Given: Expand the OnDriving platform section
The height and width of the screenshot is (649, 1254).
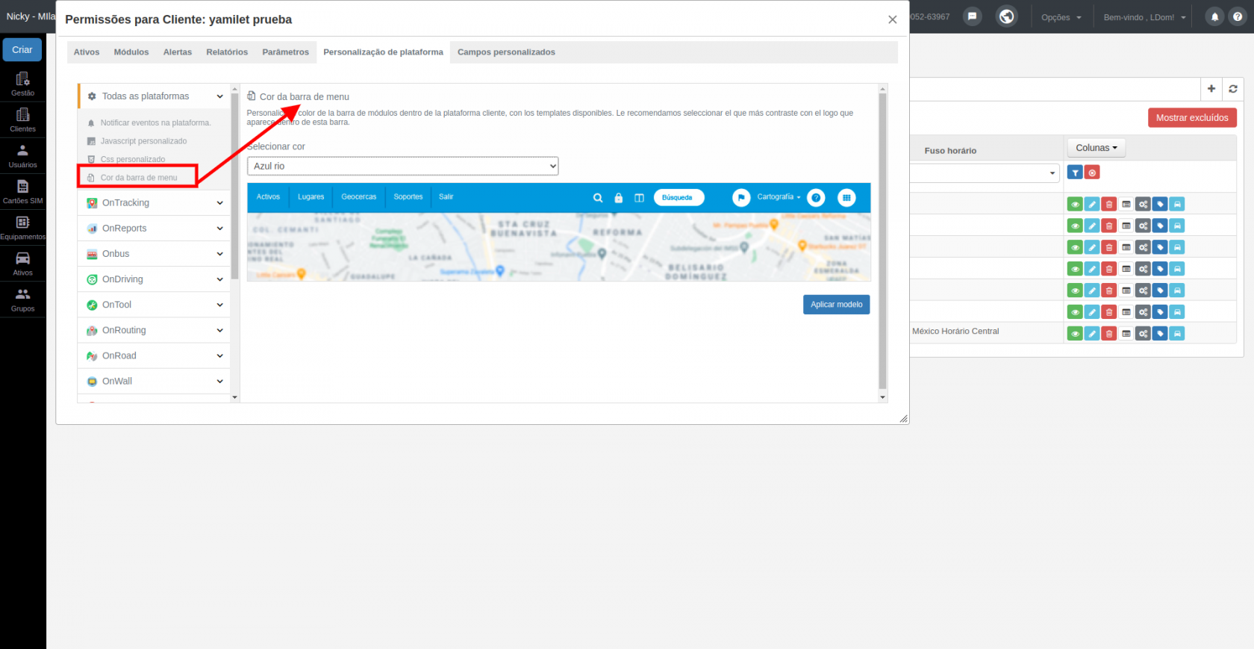Looking at the screenshot, I should (155, 279).
